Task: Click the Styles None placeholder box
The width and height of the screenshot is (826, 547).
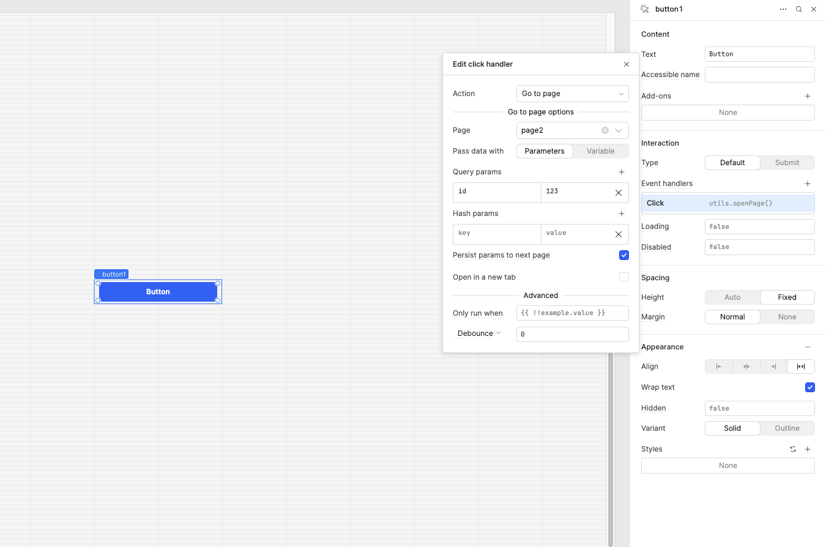Action: tap(728, 466)
